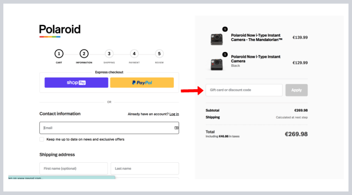This screenshot has height=195, width=352.
Task: Click the step 3 Shipping circle
Action: coord(109,54)
